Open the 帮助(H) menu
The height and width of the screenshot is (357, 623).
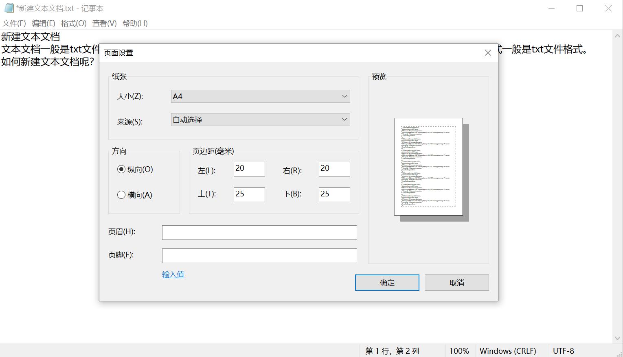(x=135, y=24)
